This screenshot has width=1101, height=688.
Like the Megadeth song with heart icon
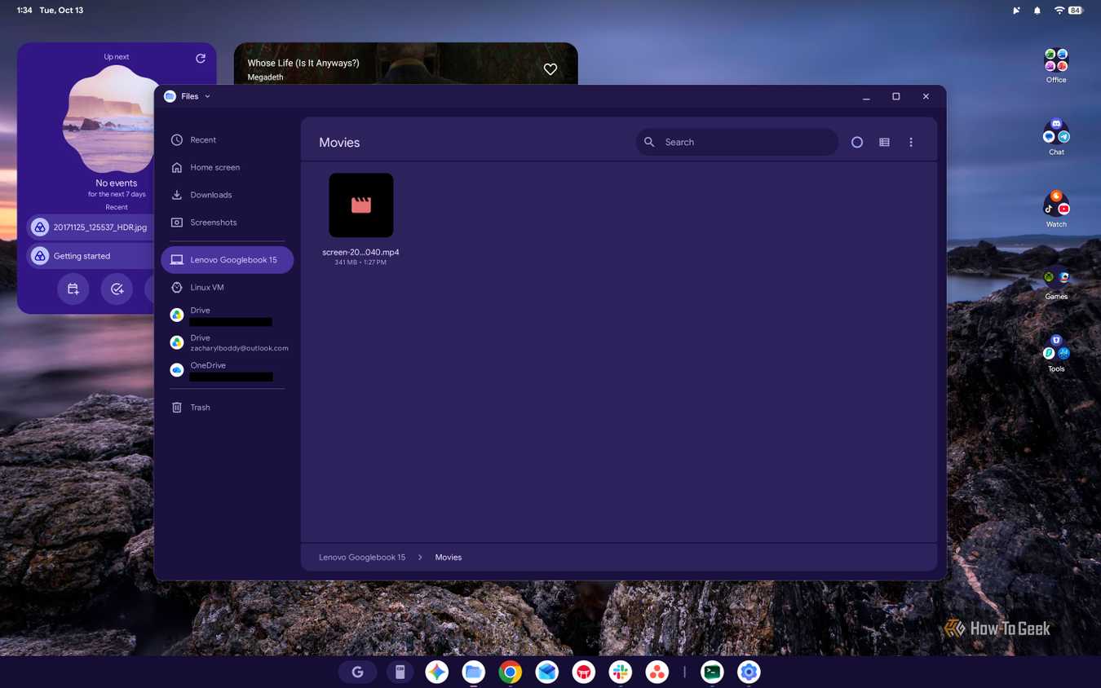point(550,69)
